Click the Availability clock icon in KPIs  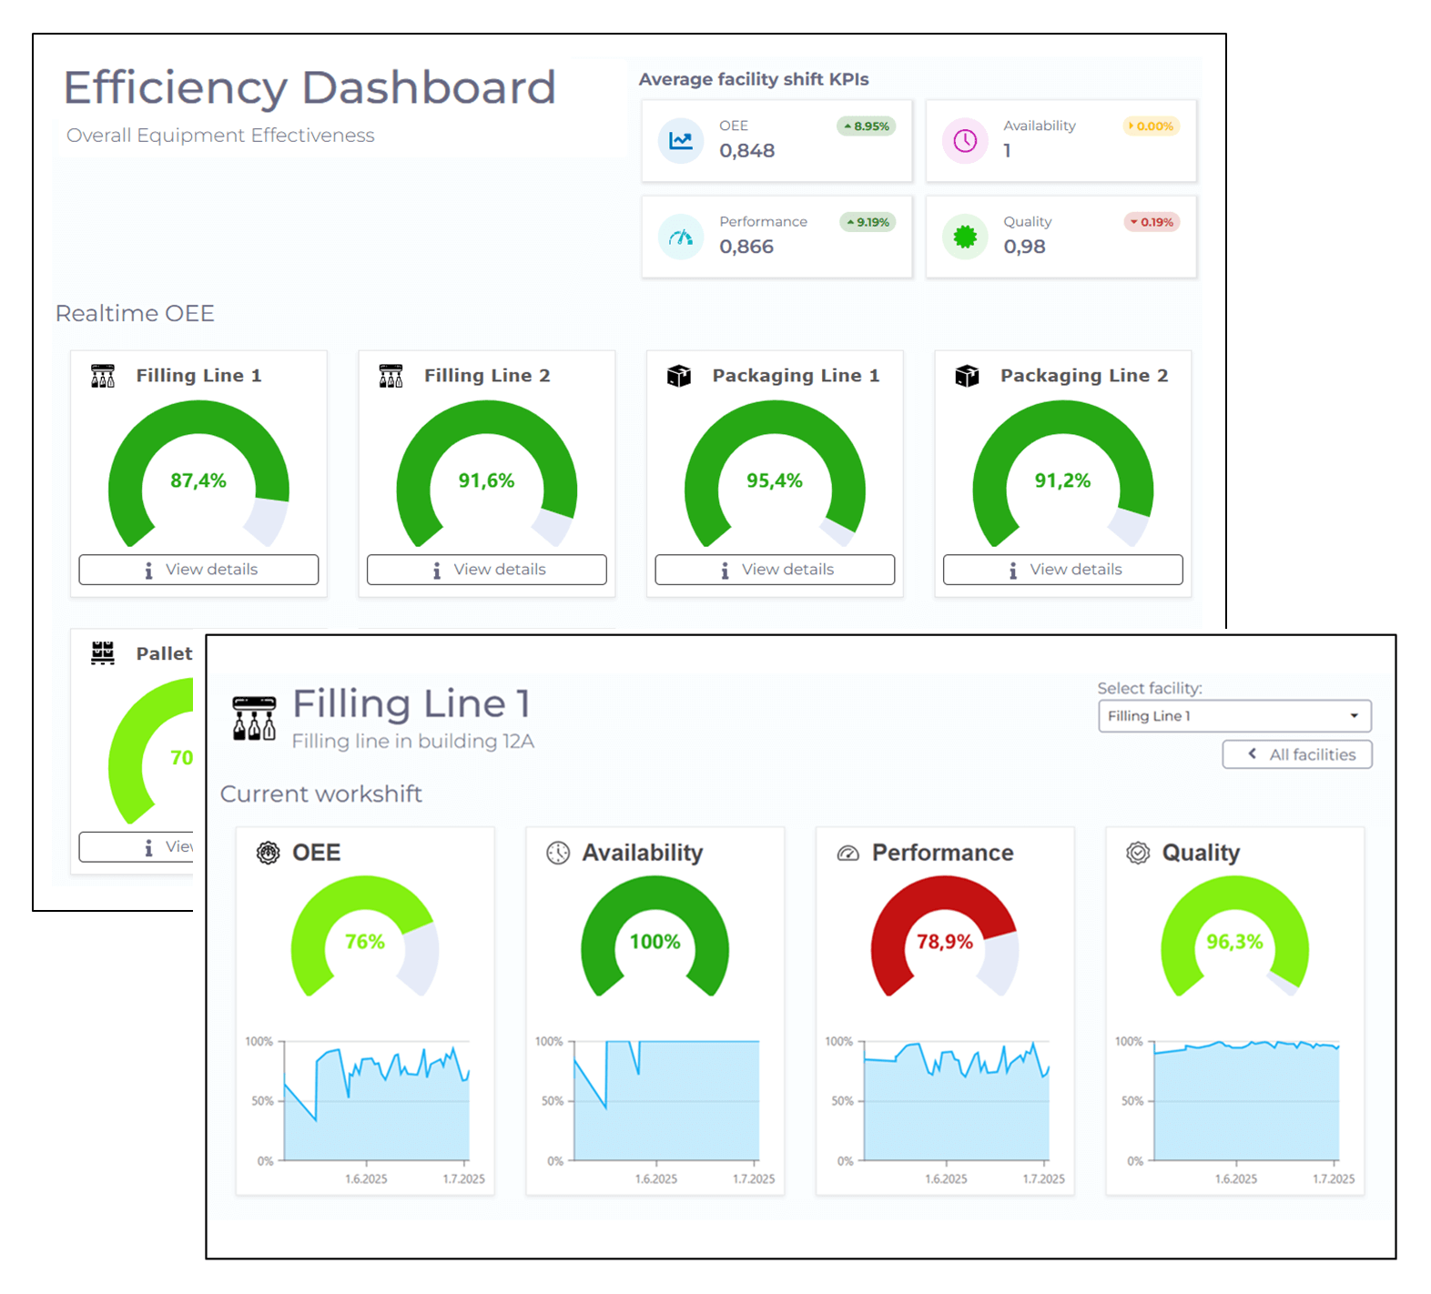[x=964, y=140]
